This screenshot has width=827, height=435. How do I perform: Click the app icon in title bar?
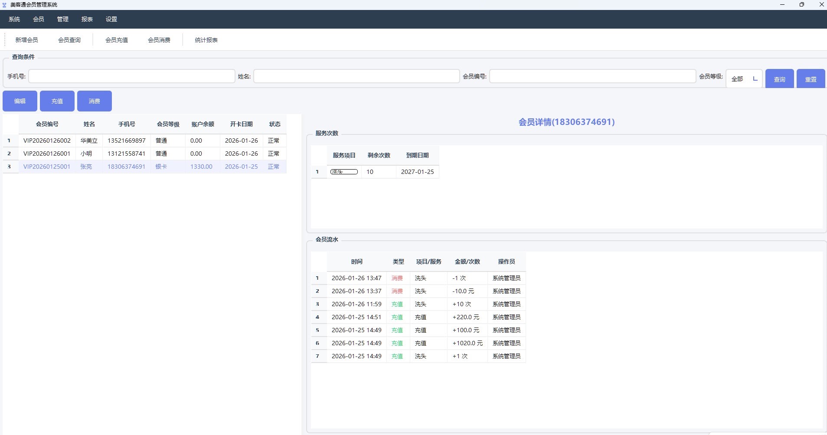tap(4, 5)
